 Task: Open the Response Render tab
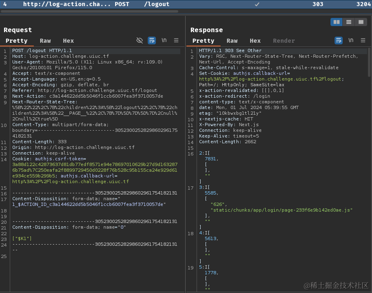point(284,41)
